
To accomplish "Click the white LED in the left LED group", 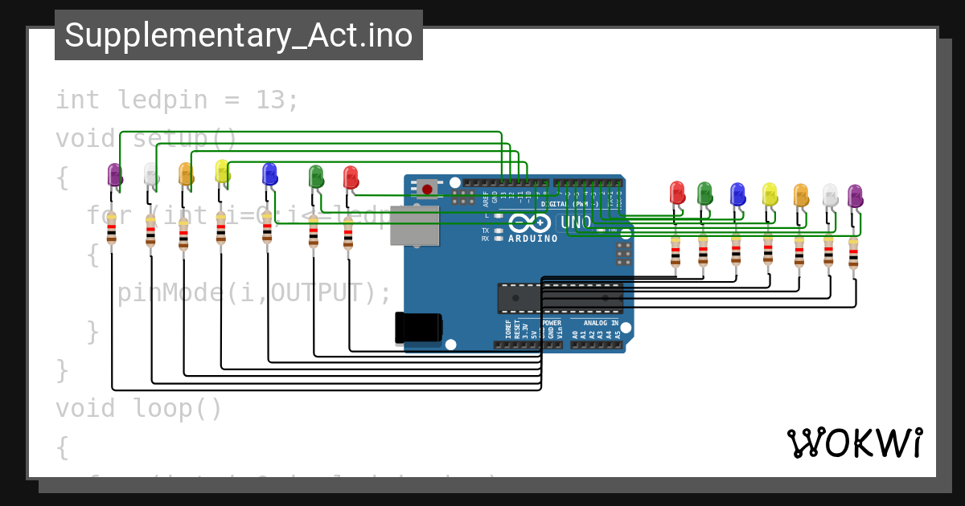I will click(150, 174).
